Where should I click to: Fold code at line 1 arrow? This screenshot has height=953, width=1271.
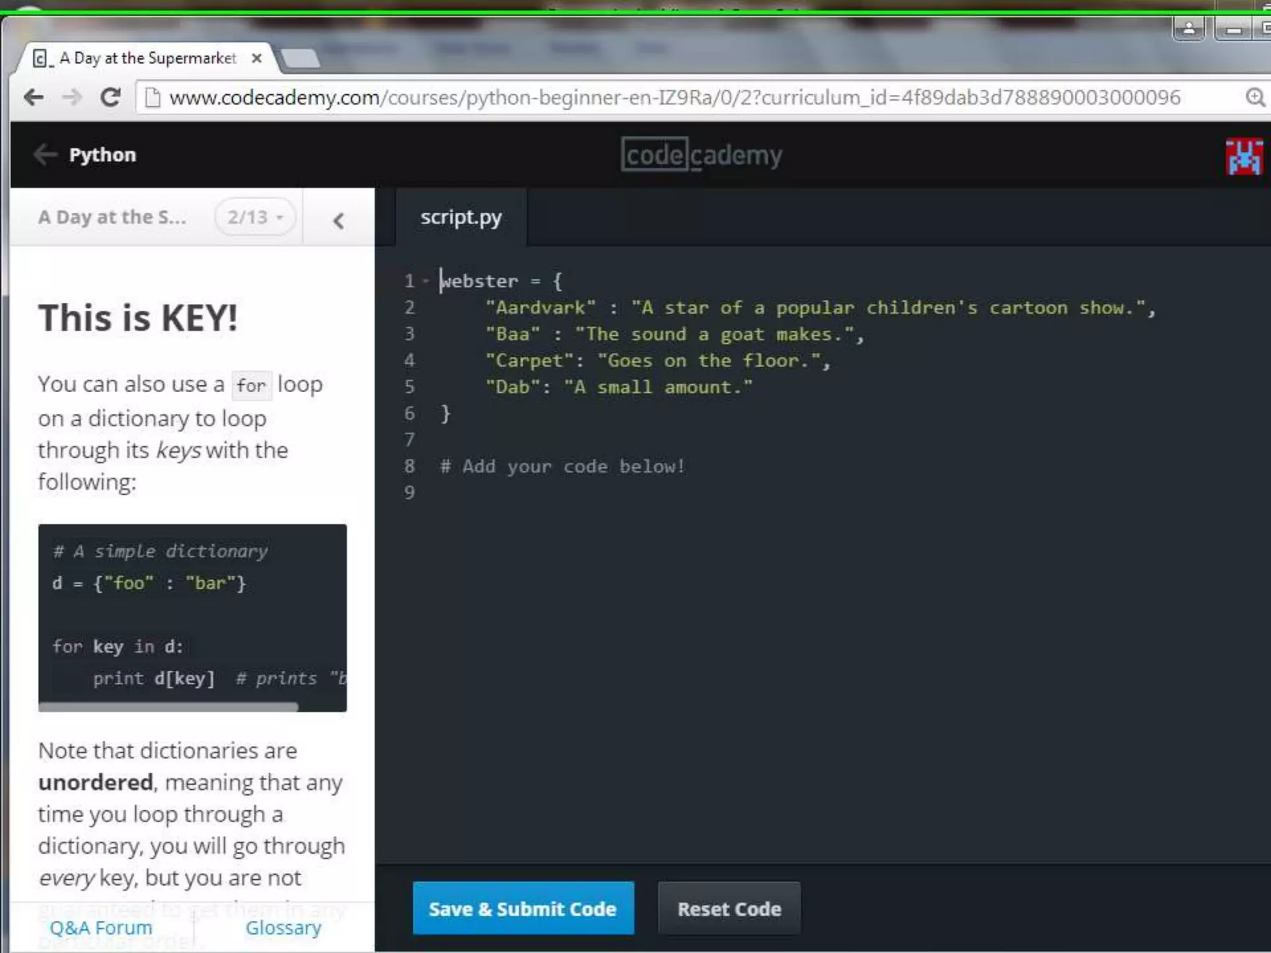[x=426, y=281]
